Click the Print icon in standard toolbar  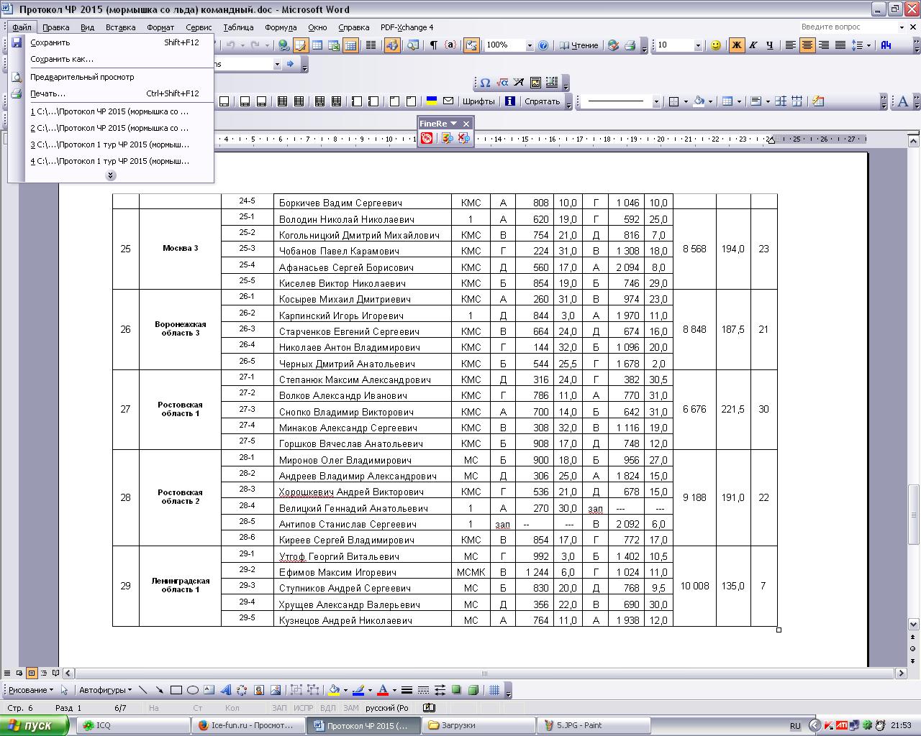630,45
